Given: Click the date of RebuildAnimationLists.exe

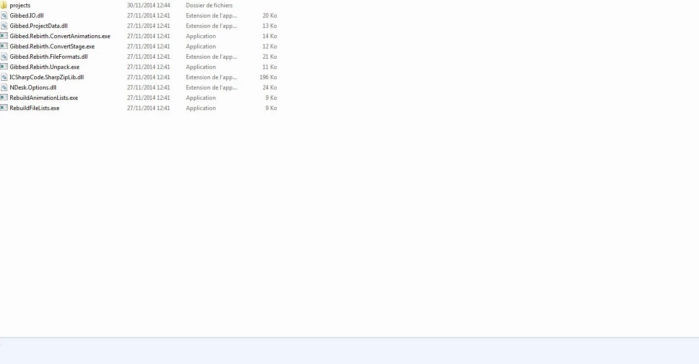Looking at the screenshot, I should [148, 98].
